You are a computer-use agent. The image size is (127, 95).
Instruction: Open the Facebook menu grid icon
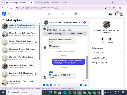click(110, 14)
